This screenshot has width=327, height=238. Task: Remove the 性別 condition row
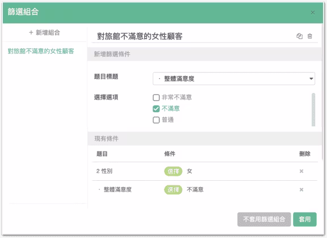click(x=301, y=171)
